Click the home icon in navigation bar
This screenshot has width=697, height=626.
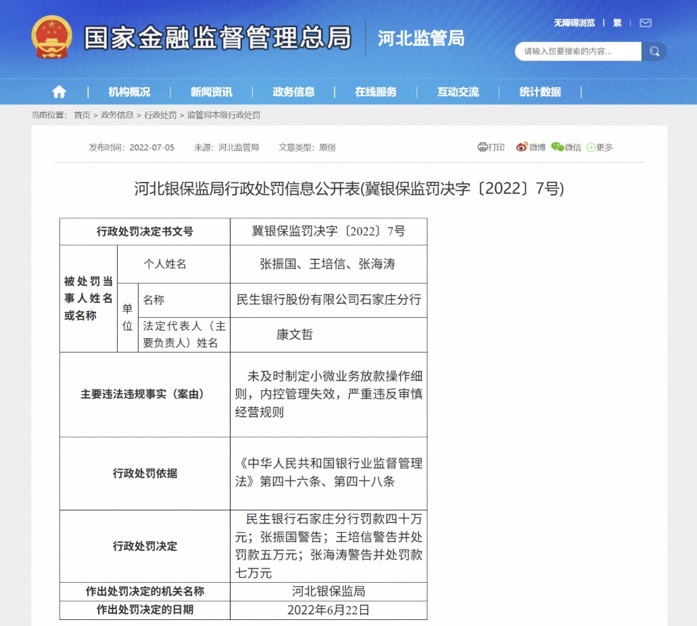tap(59, 92)
